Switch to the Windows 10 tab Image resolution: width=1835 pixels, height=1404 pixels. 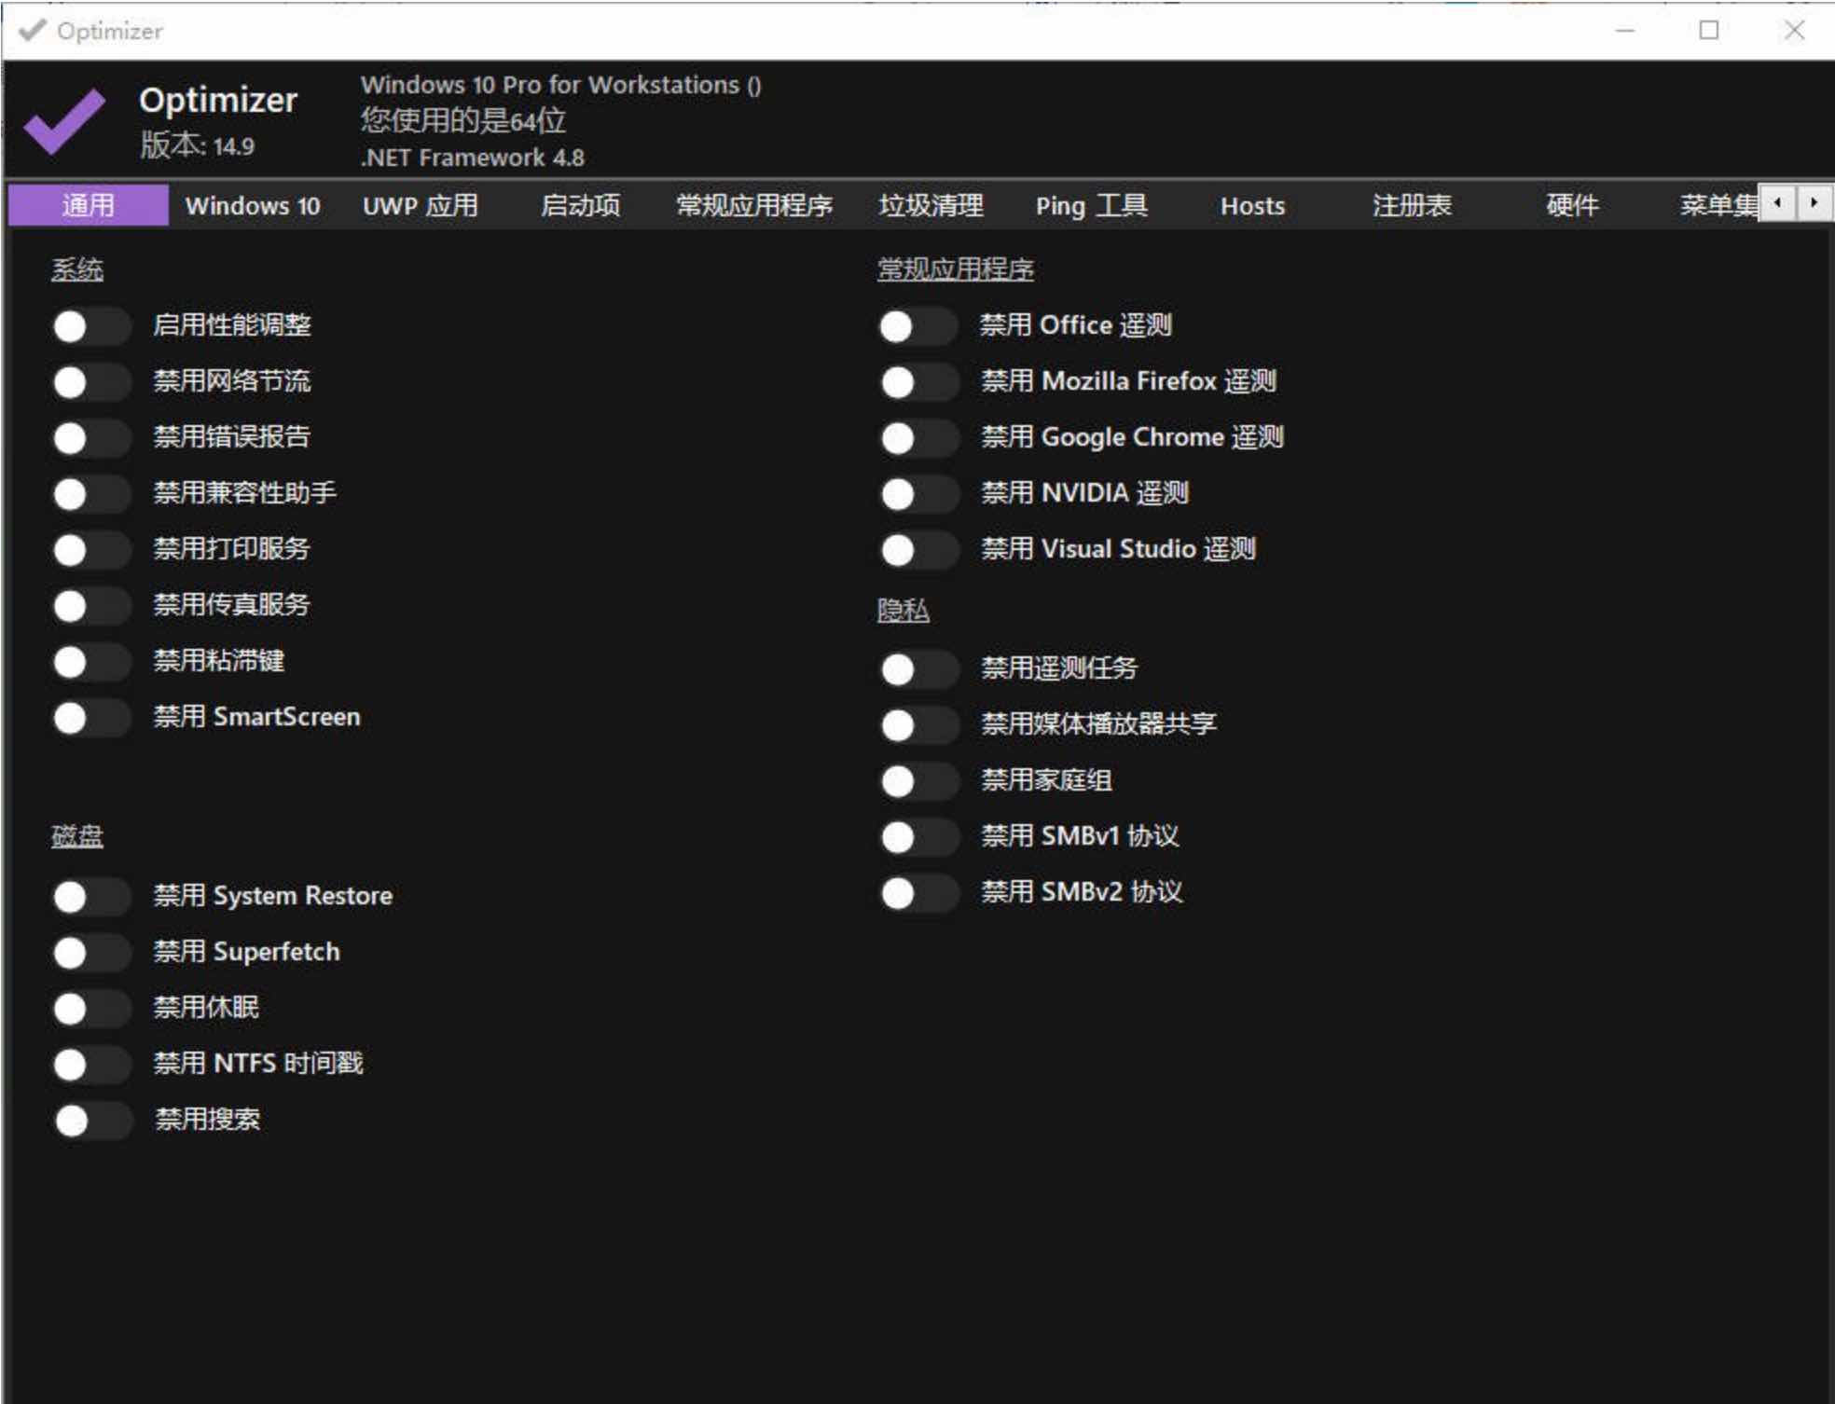coord(253,205)
